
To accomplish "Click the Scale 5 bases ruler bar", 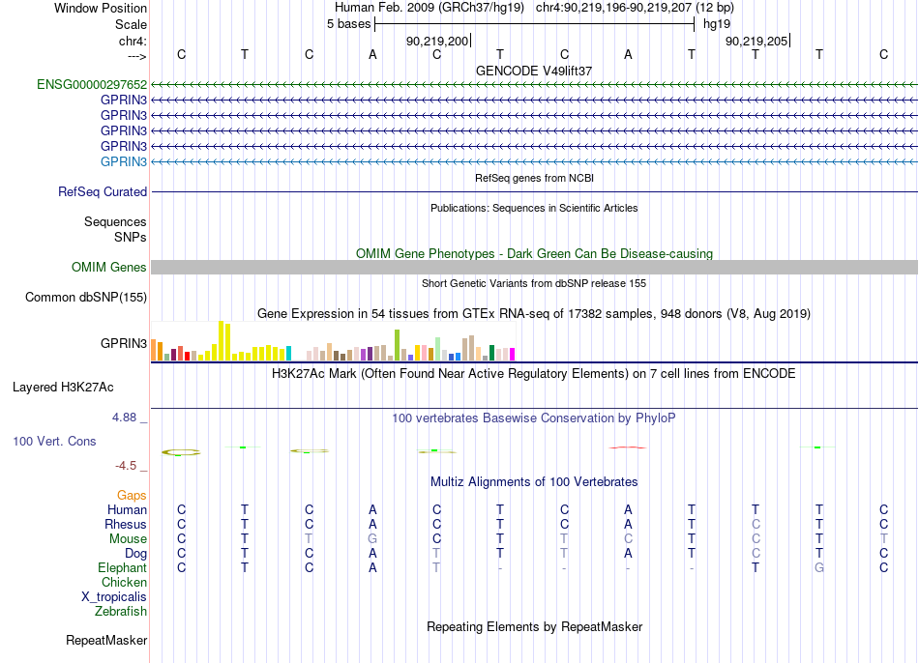I will point(535,24).
